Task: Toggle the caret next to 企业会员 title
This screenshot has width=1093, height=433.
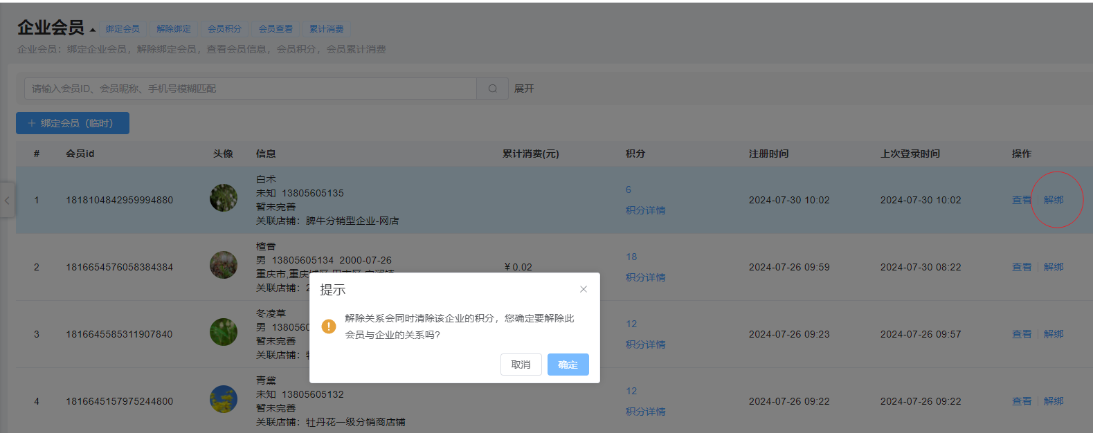Action: pos(93,30)
